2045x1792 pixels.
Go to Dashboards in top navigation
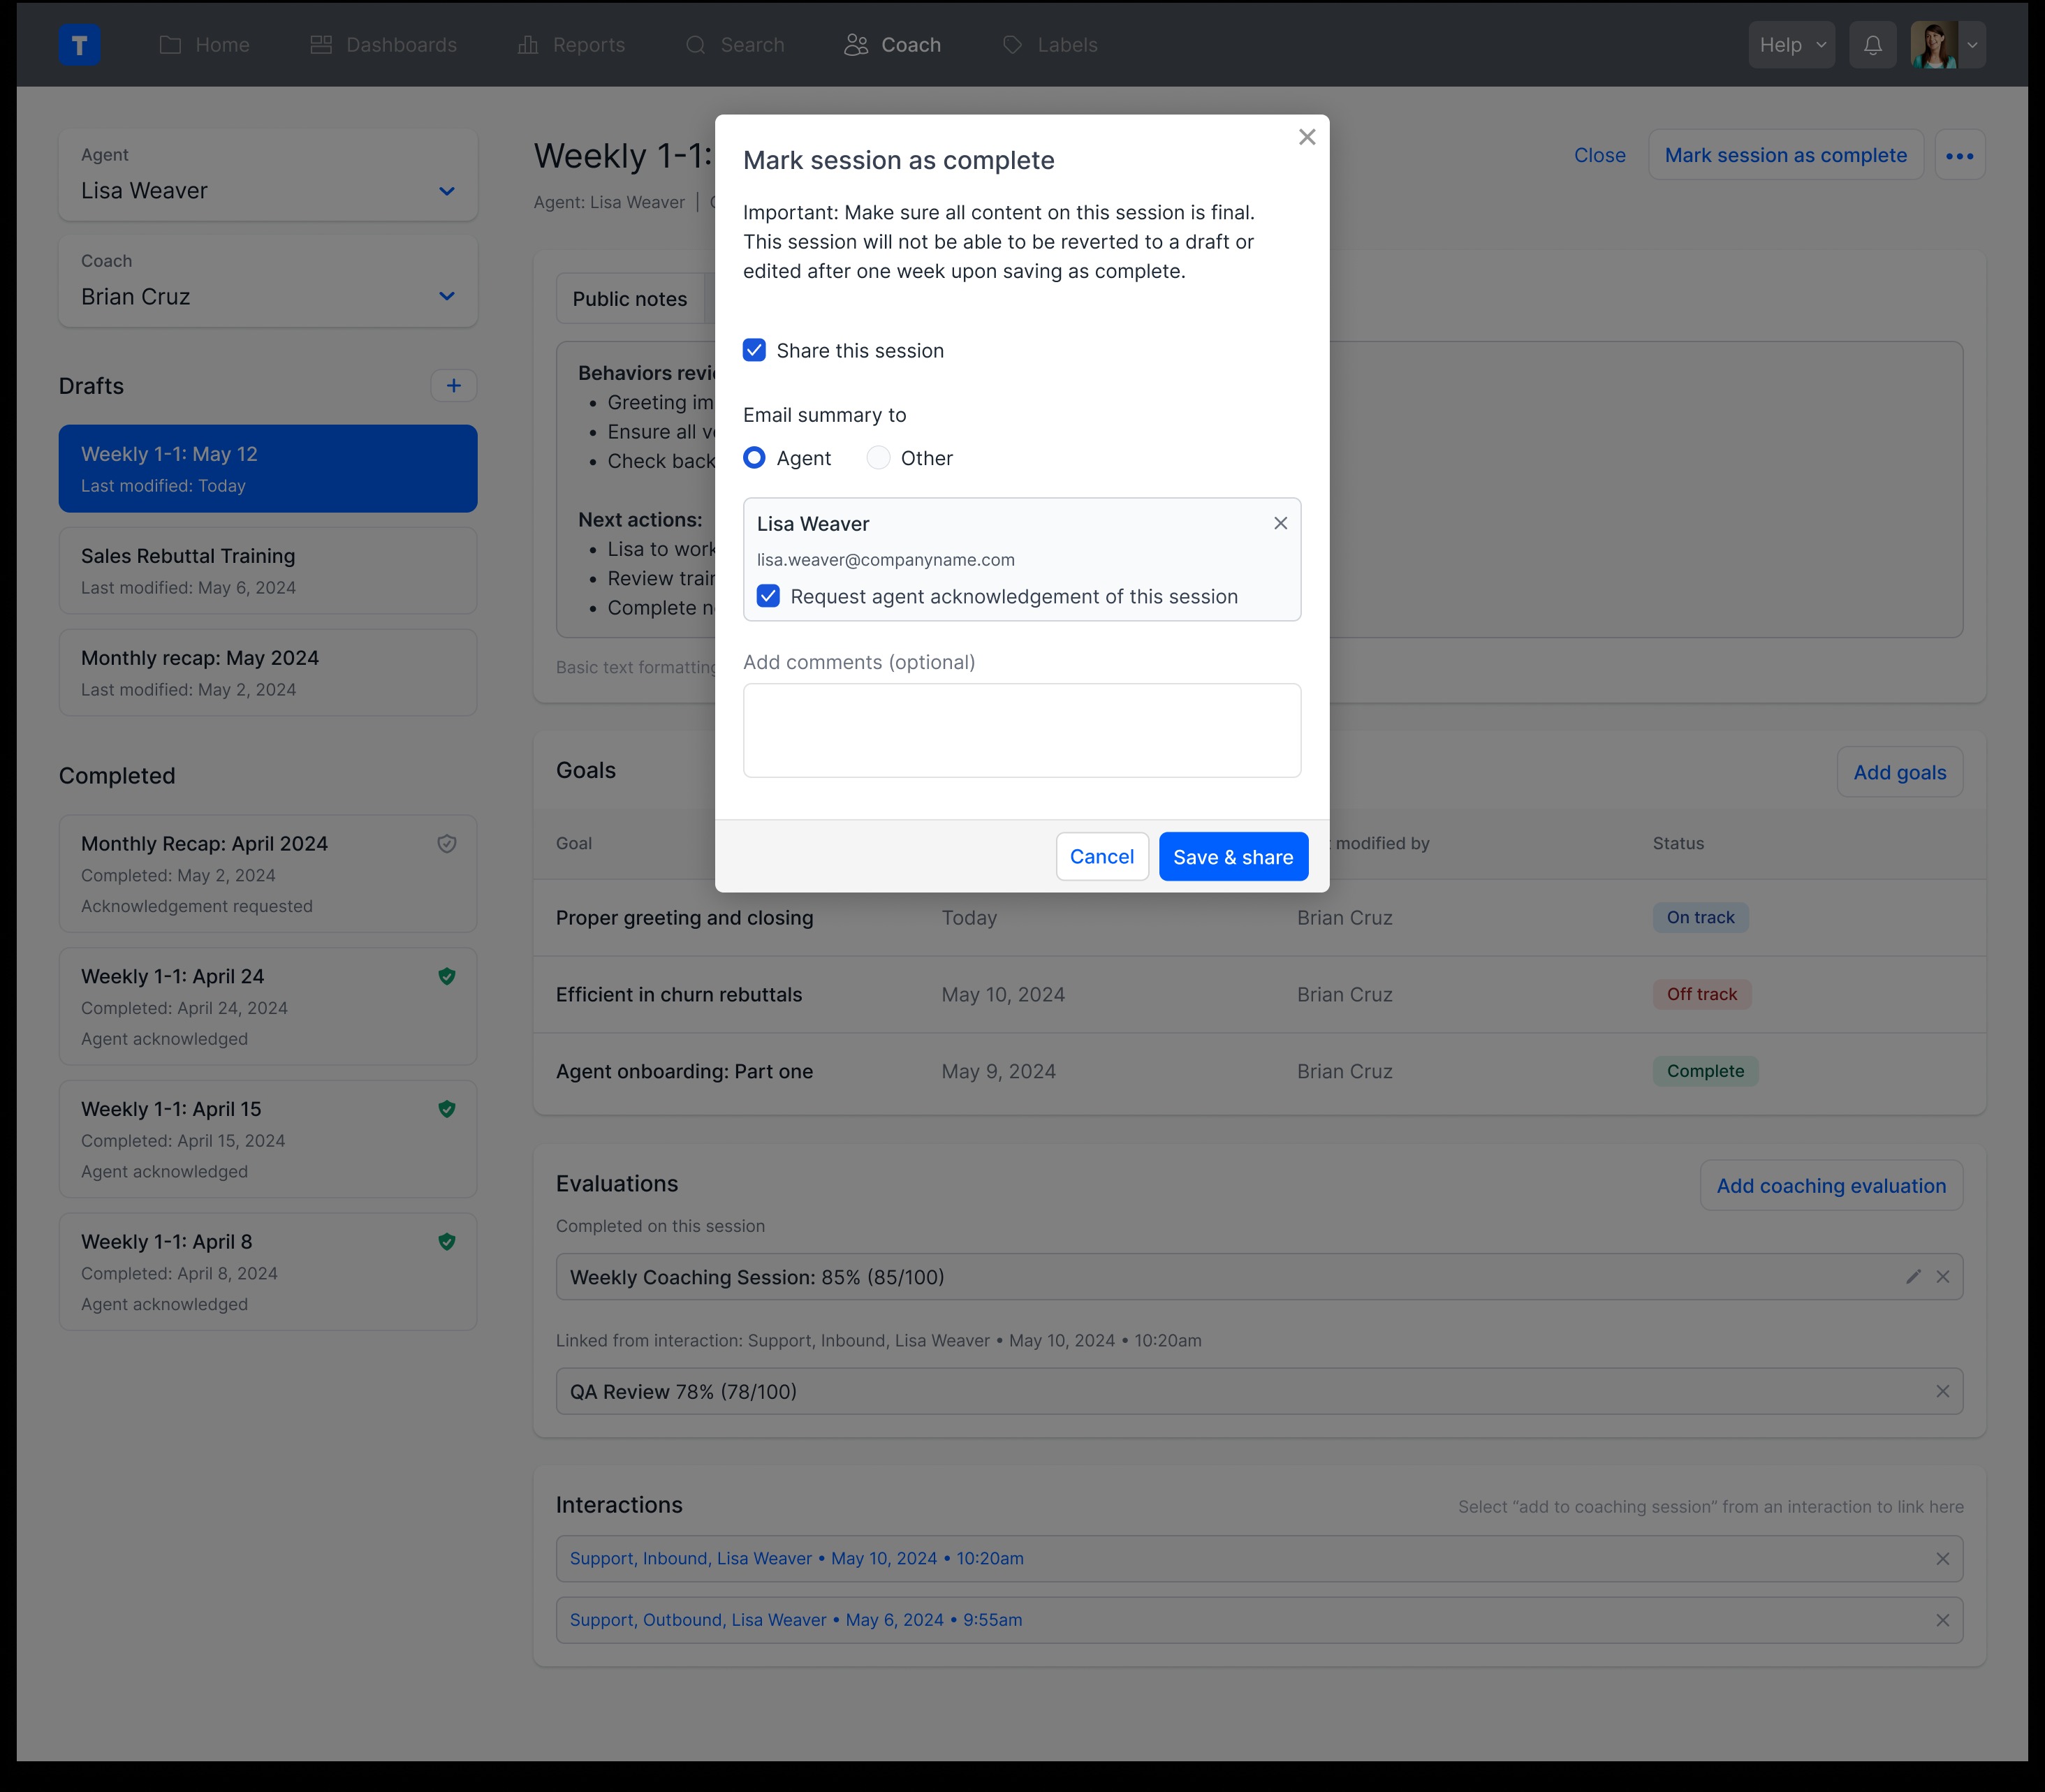pyautogui.click(x=383, y=45)
